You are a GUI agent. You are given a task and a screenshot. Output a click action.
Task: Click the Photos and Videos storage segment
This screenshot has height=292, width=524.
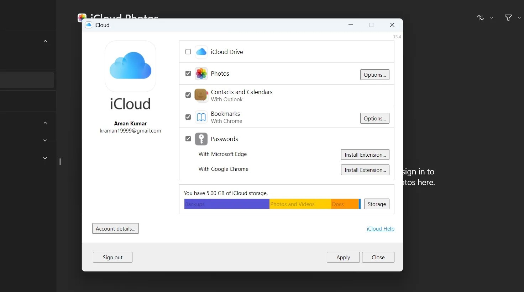coord(299,204)
